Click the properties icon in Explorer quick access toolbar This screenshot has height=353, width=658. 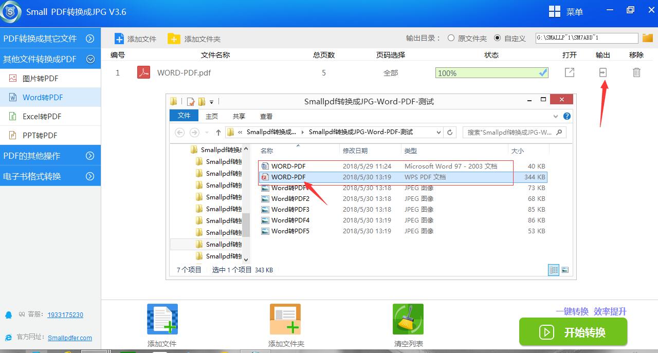[x=191, y=101]
